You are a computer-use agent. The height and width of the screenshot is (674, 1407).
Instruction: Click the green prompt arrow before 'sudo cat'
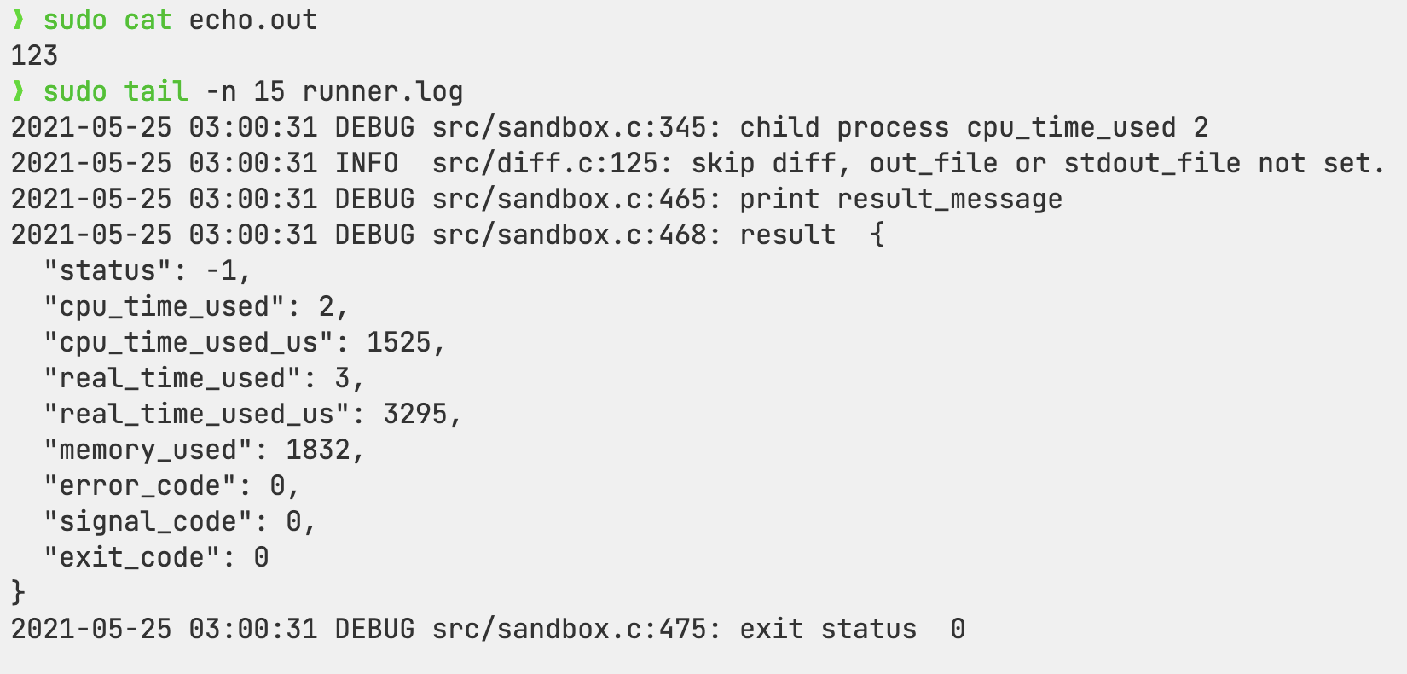pos(19,20)
